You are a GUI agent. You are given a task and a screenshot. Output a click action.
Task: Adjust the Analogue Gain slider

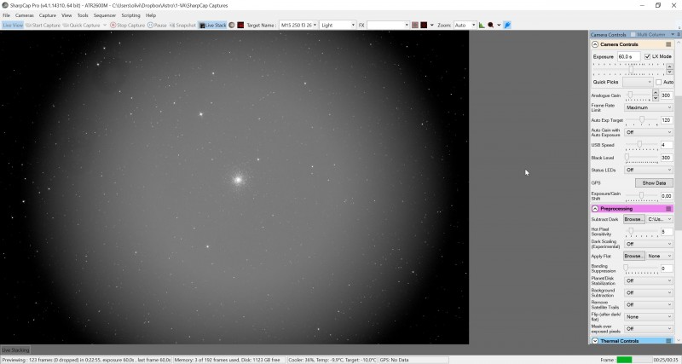629,95
